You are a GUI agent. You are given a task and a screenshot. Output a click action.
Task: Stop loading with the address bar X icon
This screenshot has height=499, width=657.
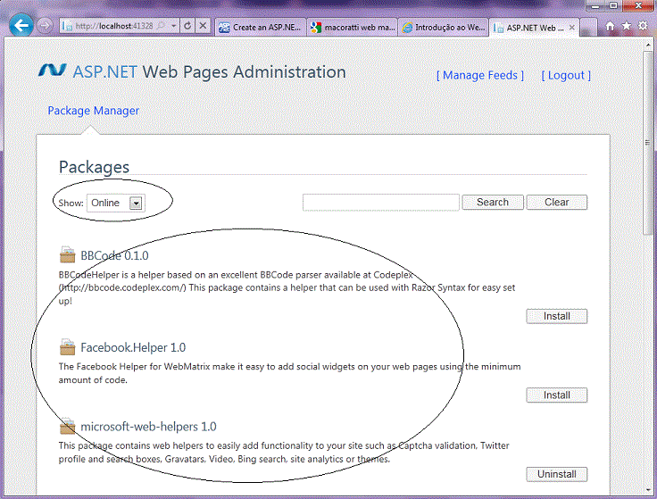(203, 26)
